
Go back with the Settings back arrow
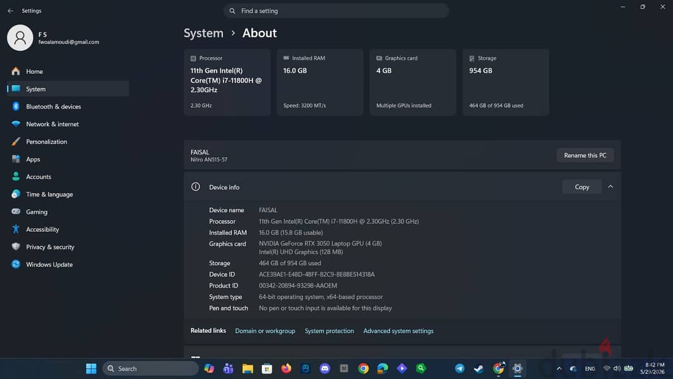tap(10, 11)
